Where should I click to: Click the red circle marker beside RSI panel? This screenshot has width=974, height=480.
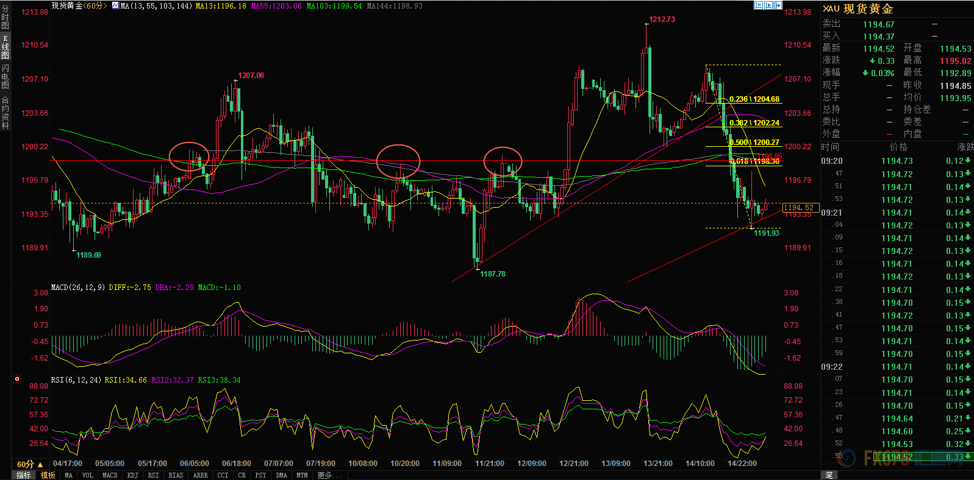tap(17, 379)
